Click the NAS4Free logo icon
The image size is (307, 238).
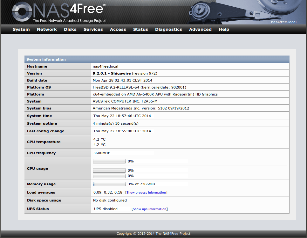(x=22, y=12)
